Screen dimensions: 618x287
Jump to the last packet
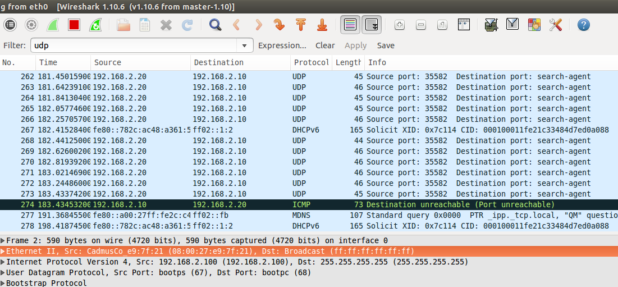322,25
